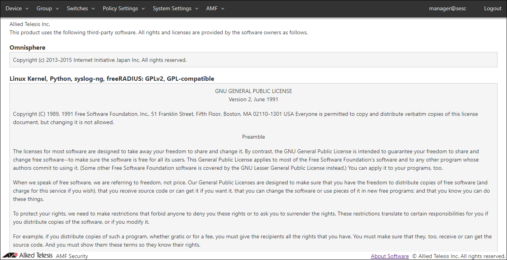Open the Policy Settings menu
This screenshot has height=260, width=507.
124,8
